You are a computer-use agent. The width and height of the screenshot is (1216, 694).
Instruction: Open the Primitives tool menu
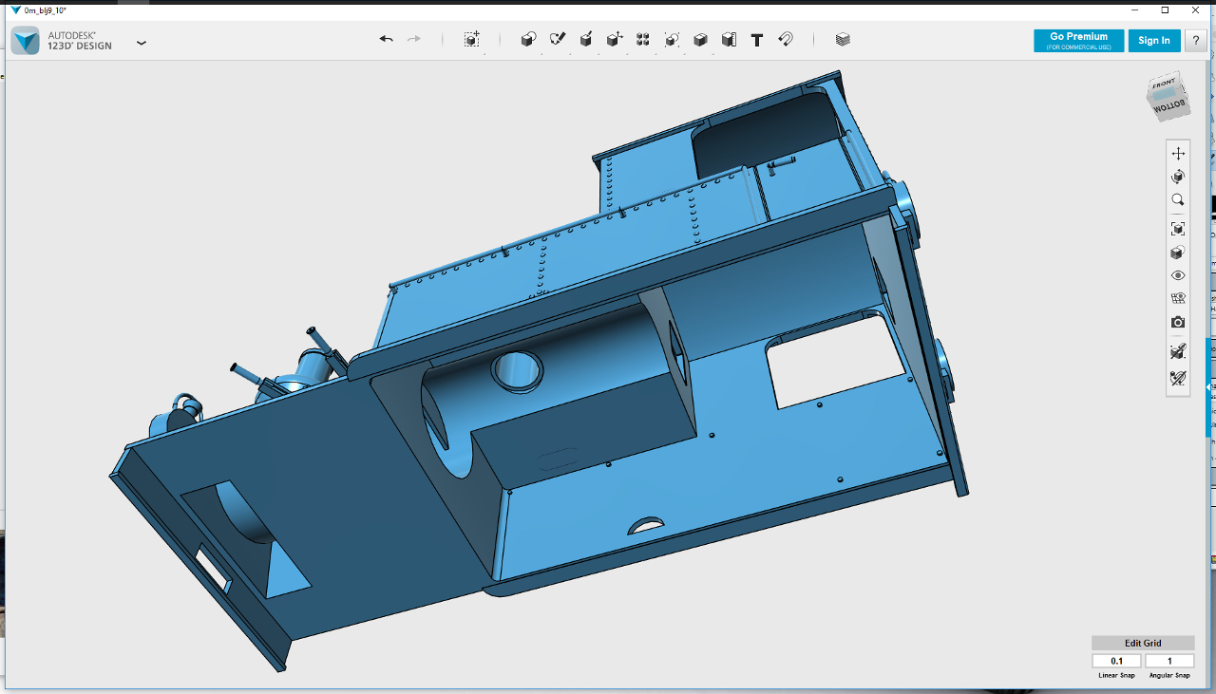pos(529,39)
